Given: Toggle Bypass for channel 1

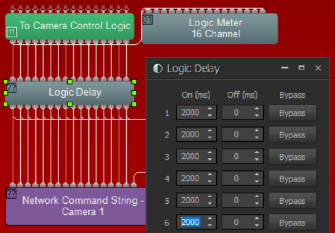Looking at the screenshot, I should coord(292,113).
